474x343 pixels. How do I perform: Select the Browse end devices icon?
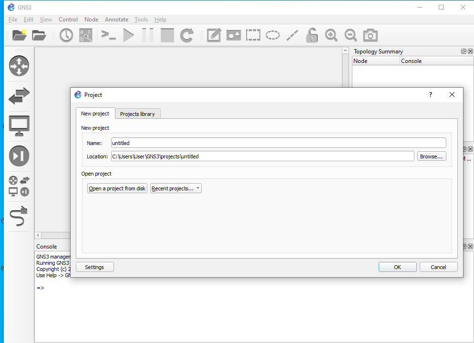coord(19,125)
